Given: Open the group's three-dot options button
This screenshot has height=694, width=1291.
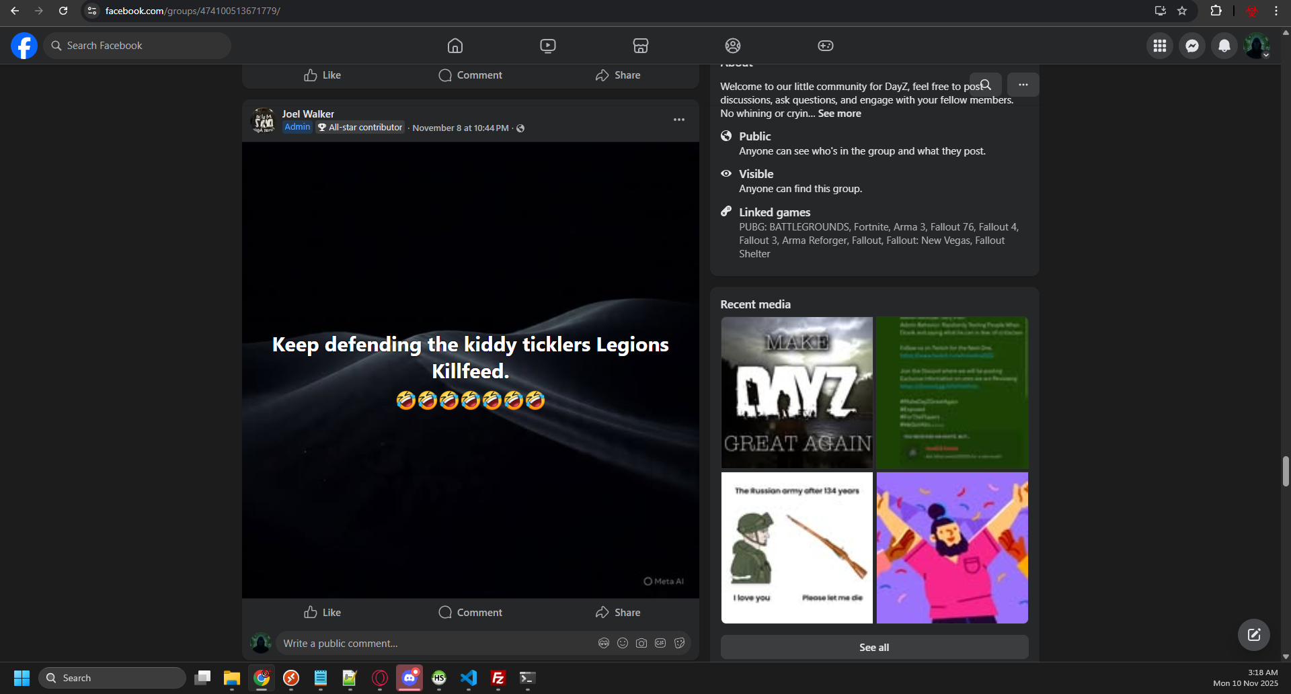Looking at the screenshot, I should (1023, 85).
